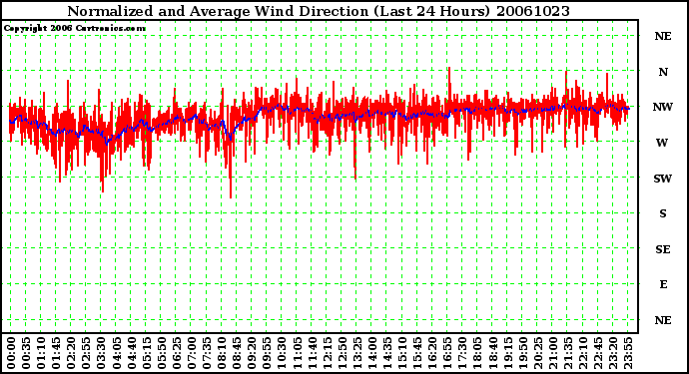Click the E direction axis label

pyautogui.click(x=663, y=284)
